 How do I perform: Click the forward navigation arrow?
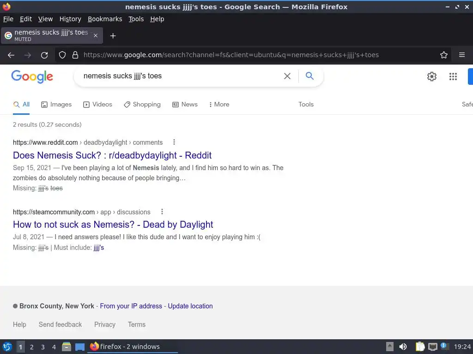pos(28,55)
